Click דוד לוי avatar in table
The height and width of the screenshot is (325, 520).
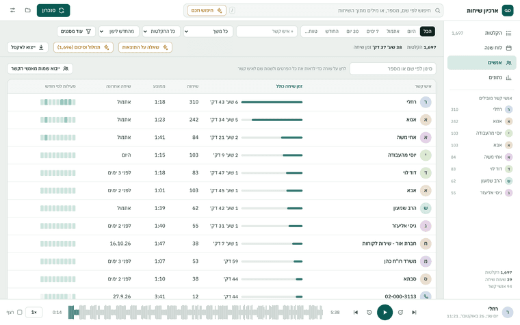pos(426,173)
